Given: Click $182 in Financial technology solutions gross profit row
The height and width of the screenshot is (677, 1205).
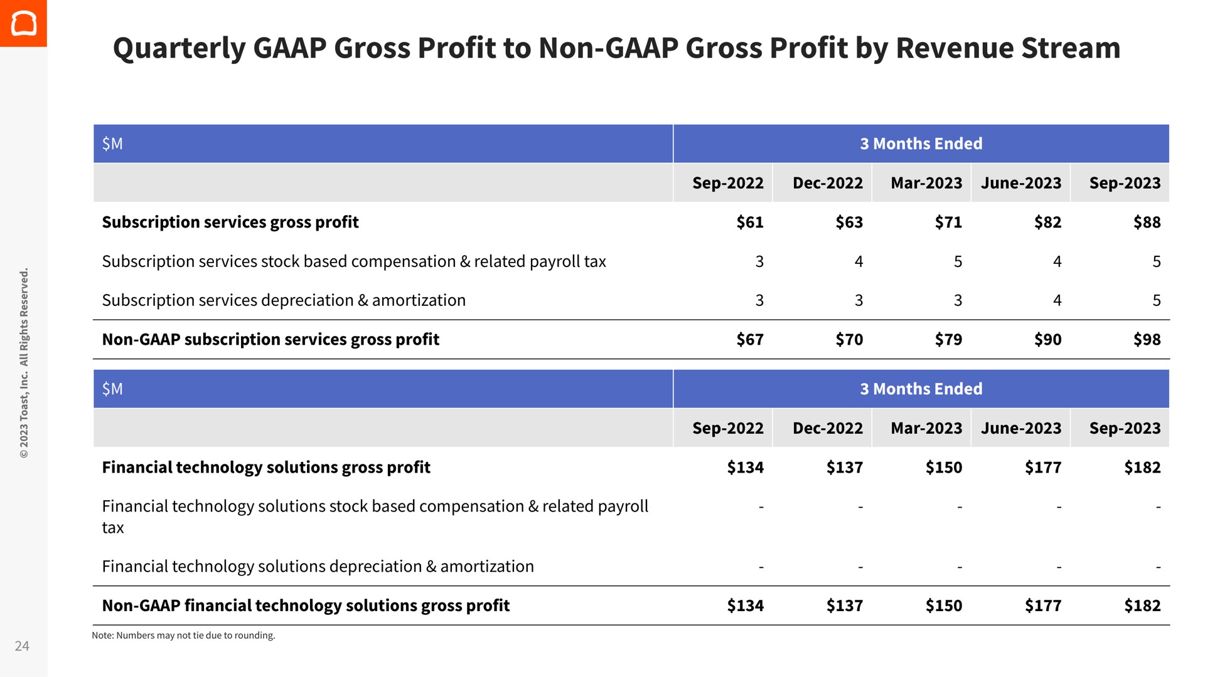Looking at the screenshot, I should [x=1143, y=468].
